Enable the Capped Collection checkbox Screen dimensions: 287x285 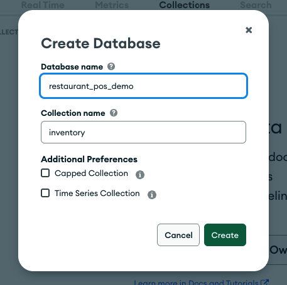[45, 173]
